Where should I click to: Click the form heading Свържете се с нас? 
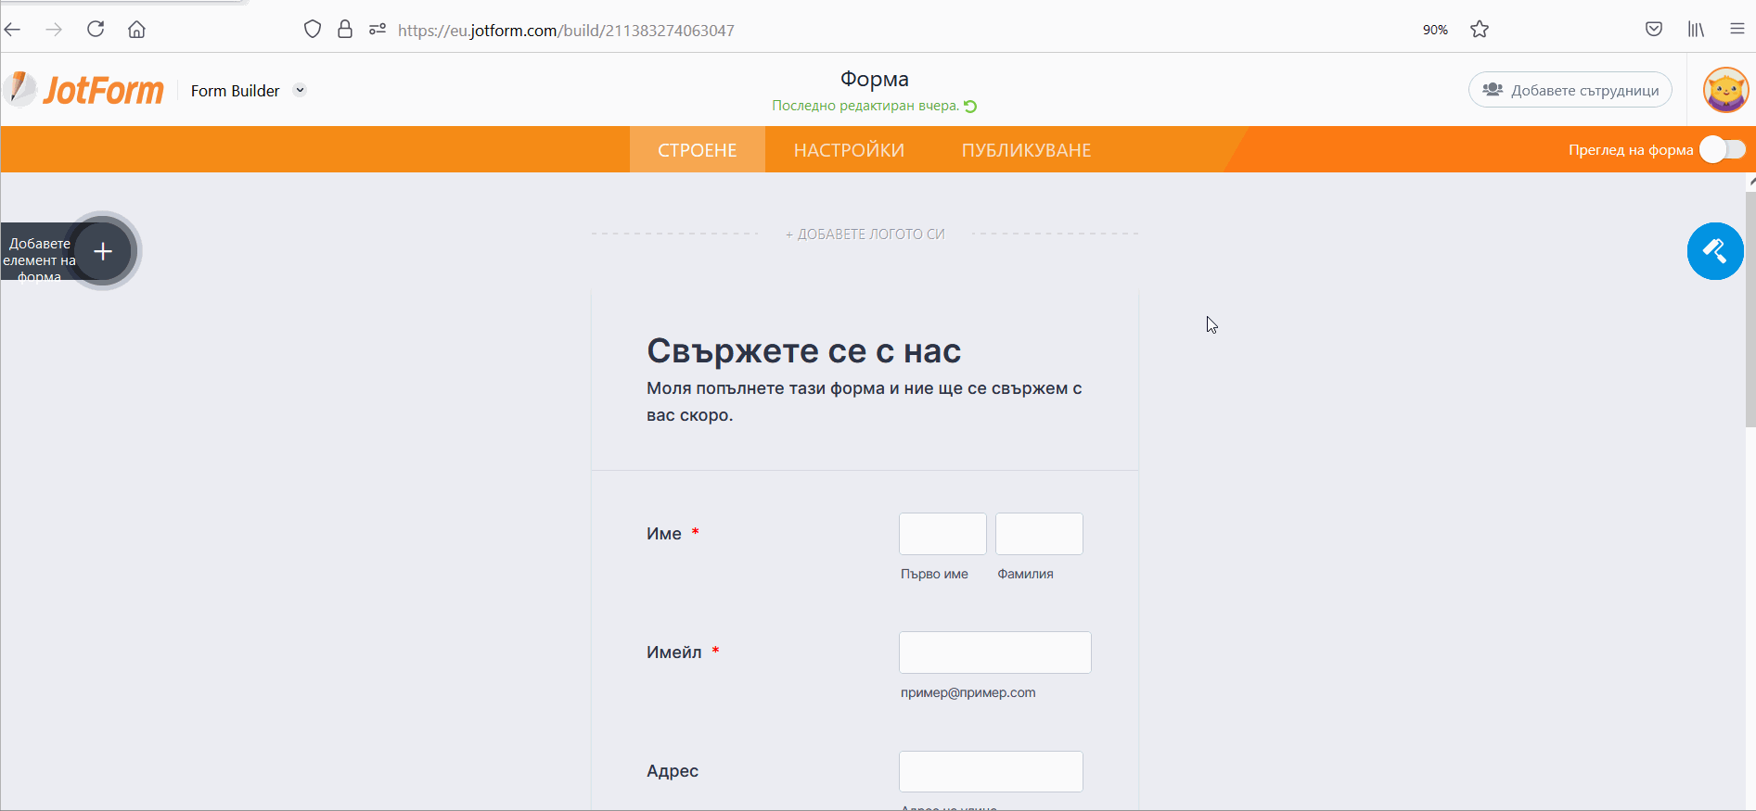(x=803, y=351)
